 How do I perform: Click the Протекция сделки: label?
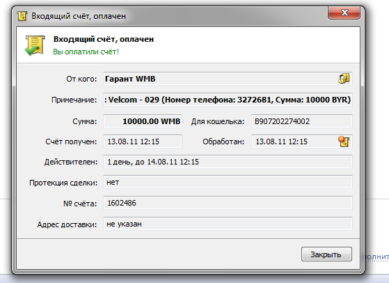coord(63,183)
